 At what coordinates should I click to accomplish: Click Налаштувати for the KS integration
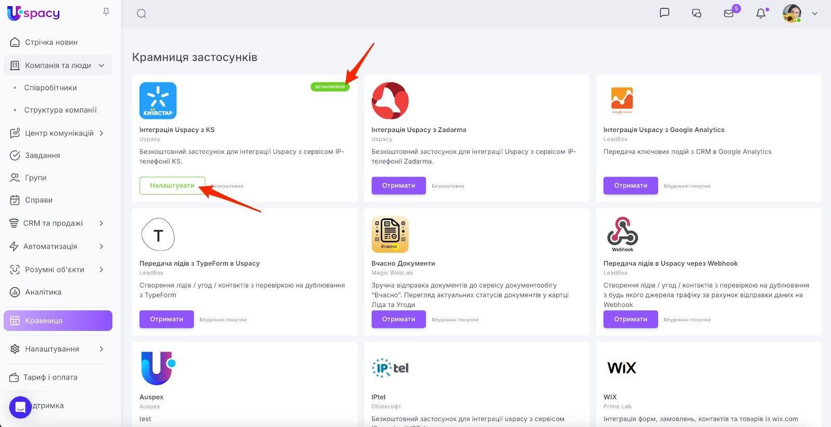click(x=172, y=186)
